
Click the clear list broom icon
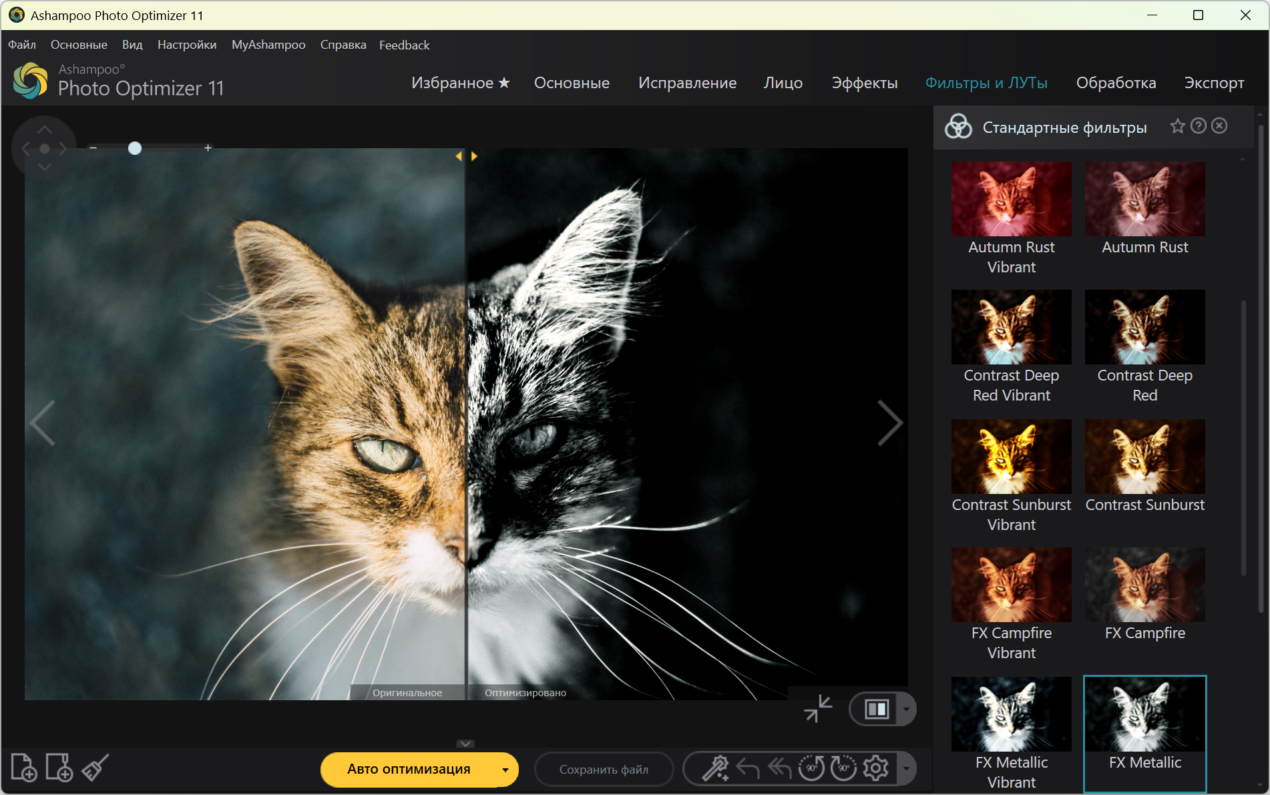(x=95, y=768)
